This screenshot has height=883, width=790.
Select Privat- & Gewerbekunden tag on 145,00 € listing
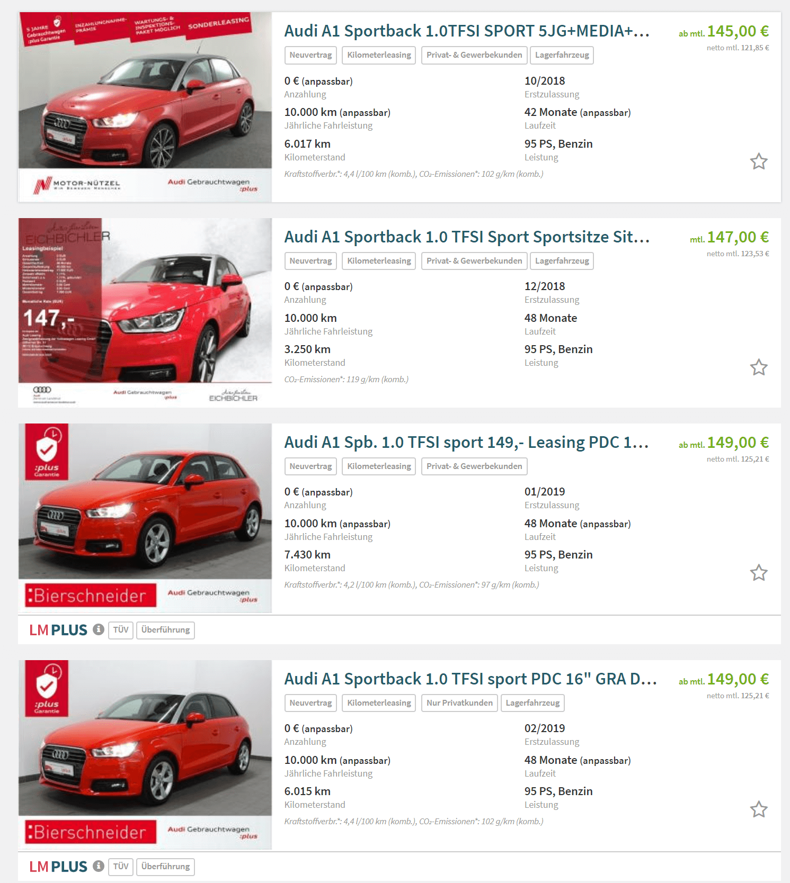(474, 55)
